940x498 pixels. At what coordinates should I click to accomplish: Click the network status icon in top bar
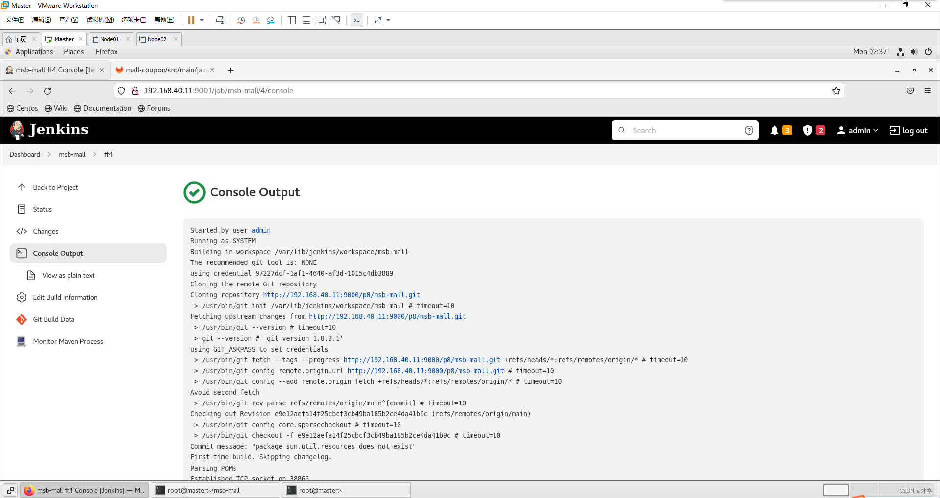pos(900,52)
